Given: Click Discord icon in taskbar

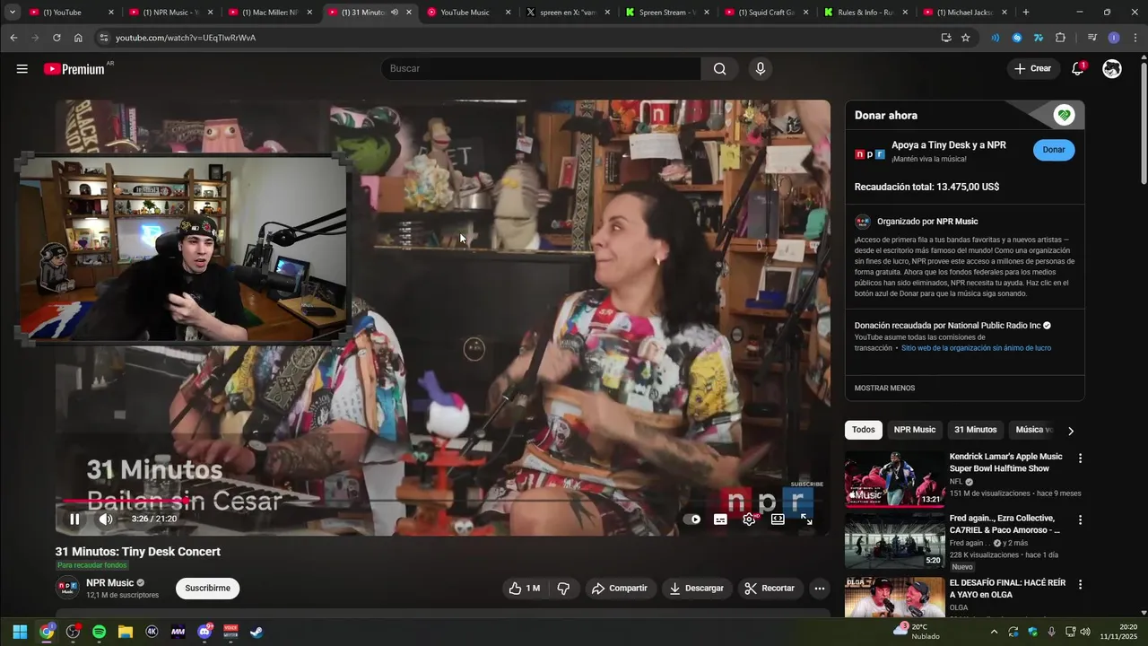Looking at the screenshot, I should pyautogui.click(x=204, y=632).
